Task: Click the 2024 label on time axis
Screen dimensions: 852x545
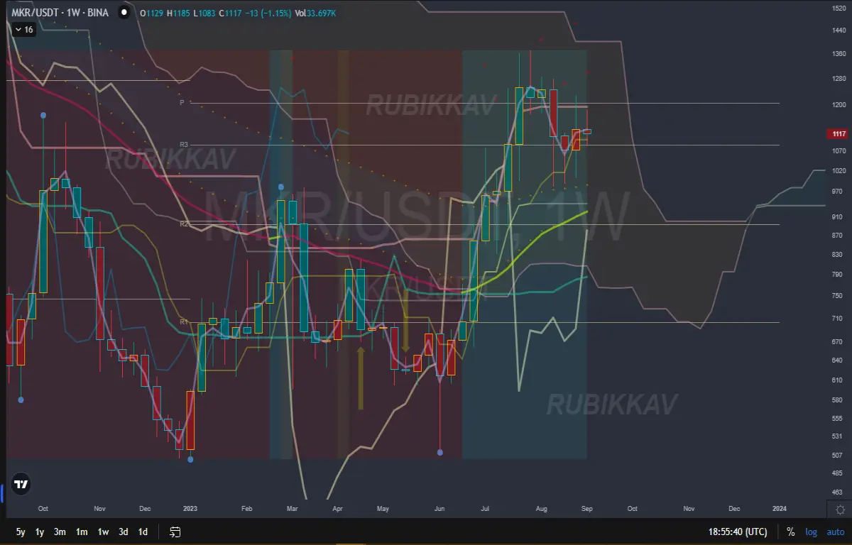Action: (780, 509)
